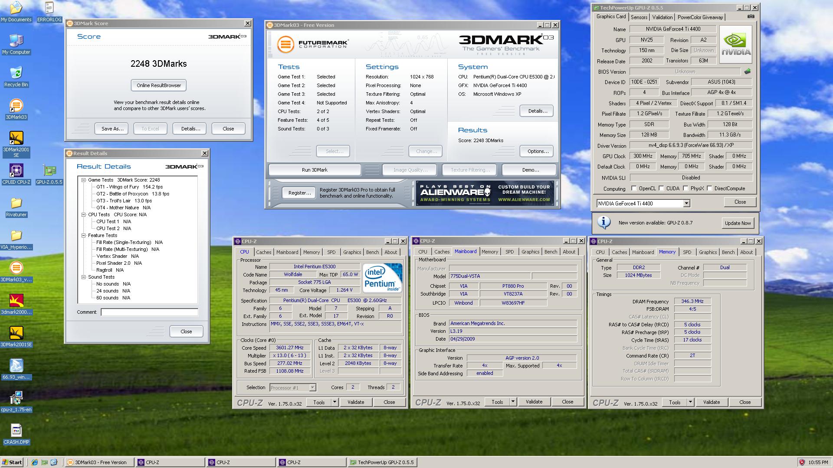Click Details button in 3DMark Score window
Screen dimensions: 833x468
pos(190,129)
